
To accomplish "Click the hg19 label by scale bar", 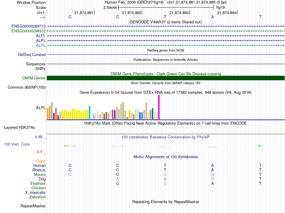I will 220,7.
